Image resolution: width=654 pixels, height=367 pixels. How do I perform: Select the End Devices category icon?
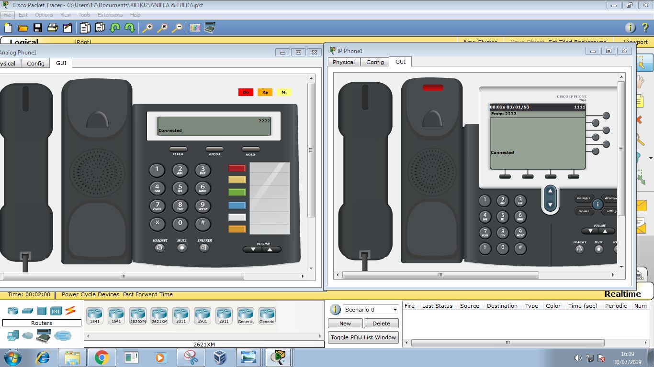13,336
